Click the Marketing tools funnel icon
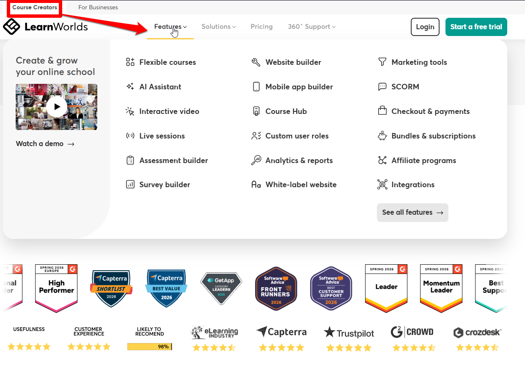 point(382,62)
